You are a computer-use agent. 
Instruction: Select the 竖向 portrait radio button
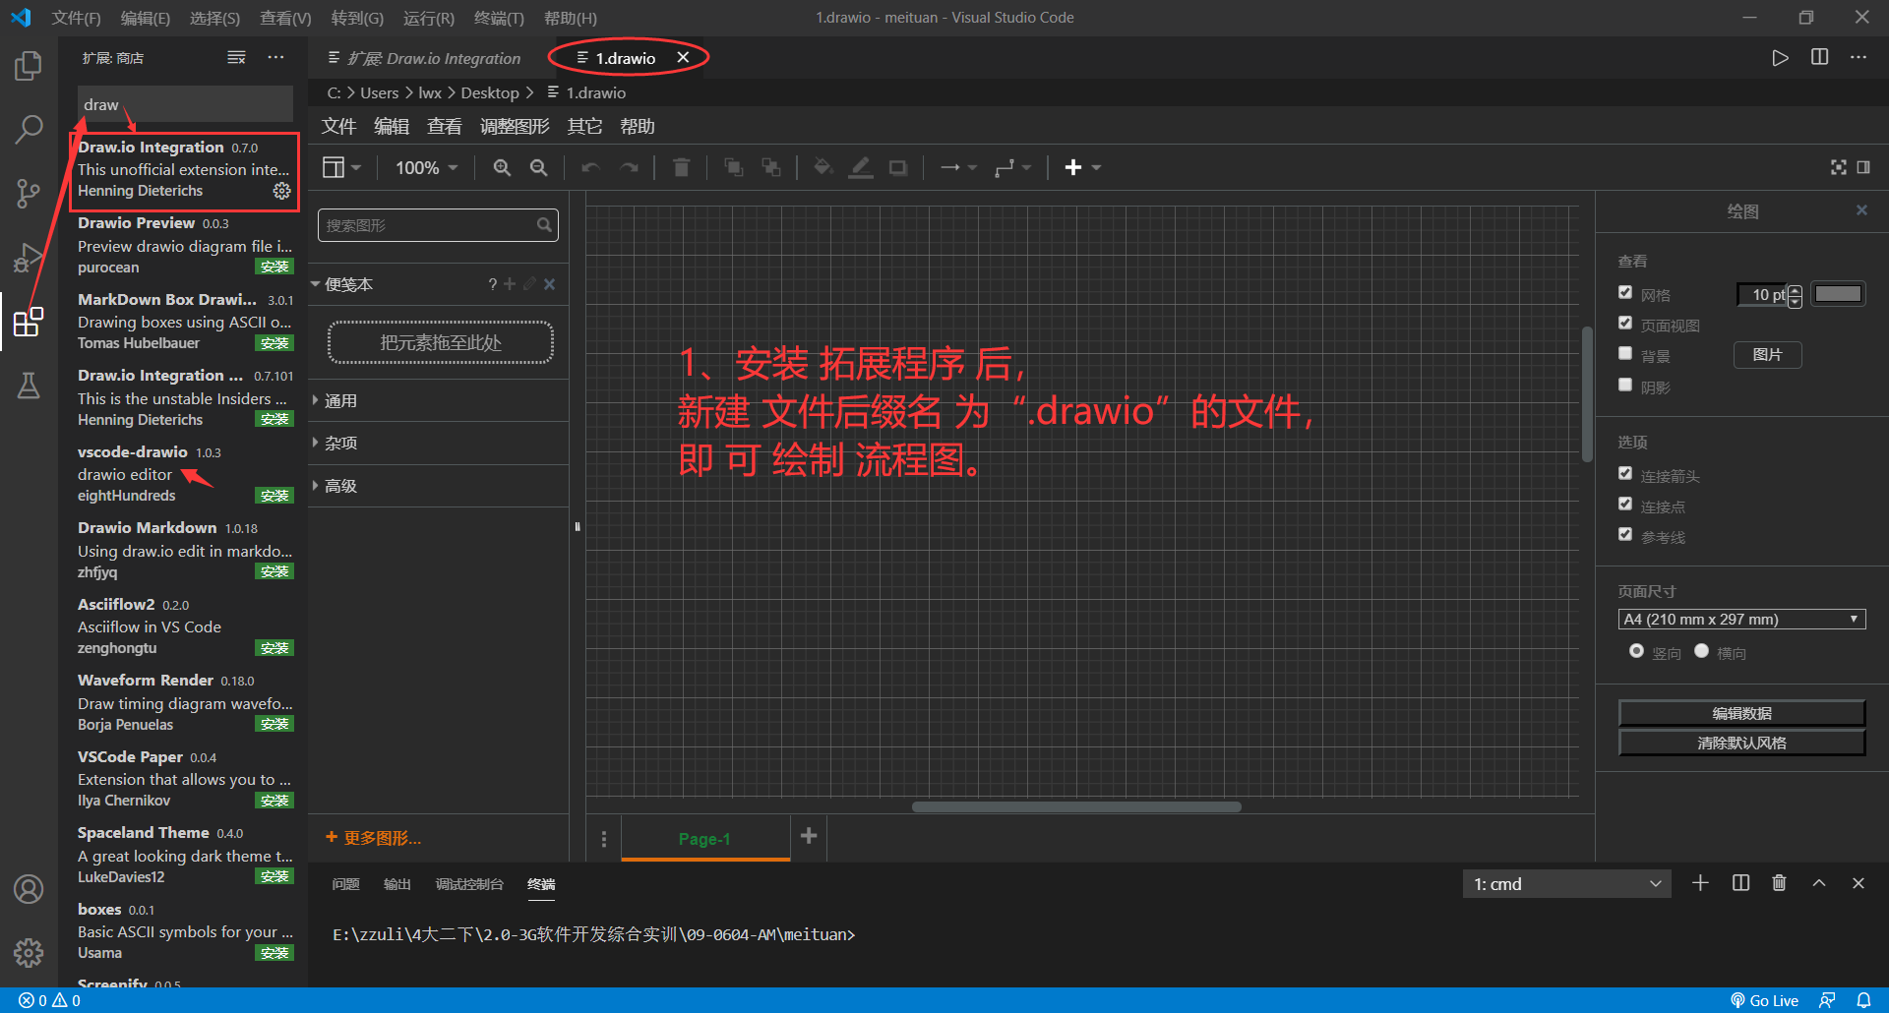(1636, 651)
